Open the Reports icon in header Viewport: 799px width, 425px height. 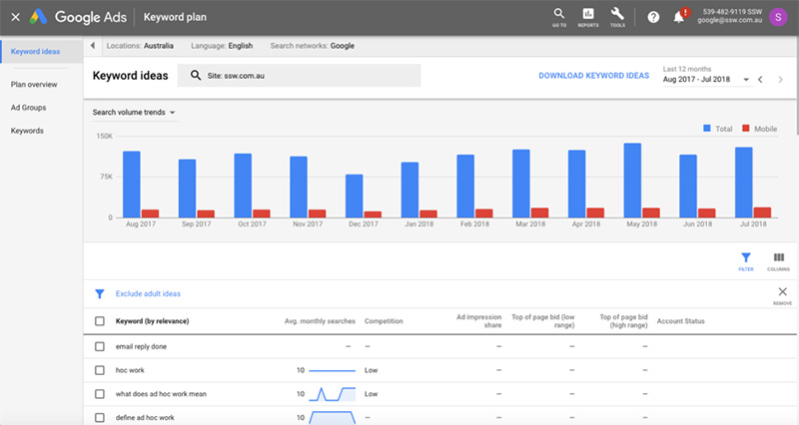pyautogui.click(x=588, y=15)
